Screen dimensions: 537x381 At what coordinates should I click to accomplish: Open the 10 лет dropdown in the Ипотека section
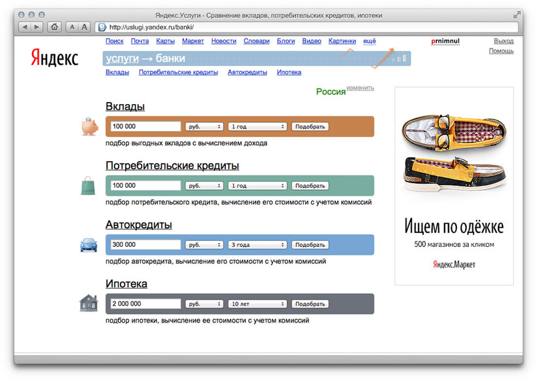(x=257, y=303)
